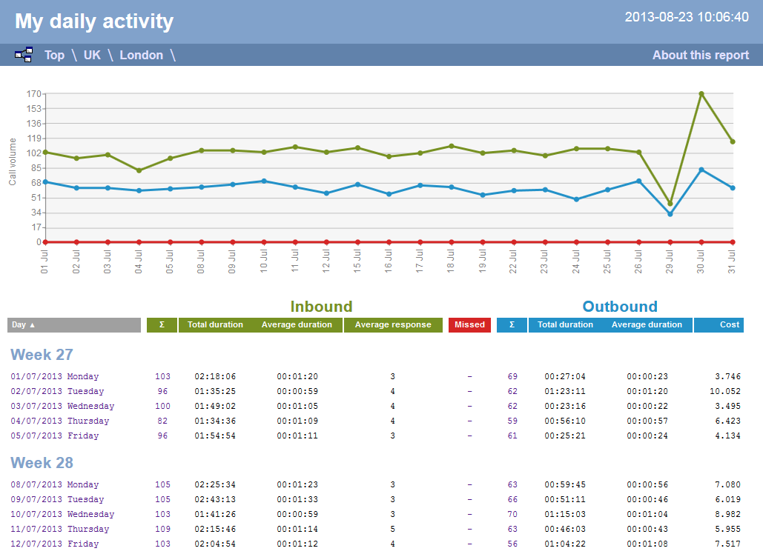Sort by the outbound Σ column
This screenshot has width=763, height=554.
[512, 324]
